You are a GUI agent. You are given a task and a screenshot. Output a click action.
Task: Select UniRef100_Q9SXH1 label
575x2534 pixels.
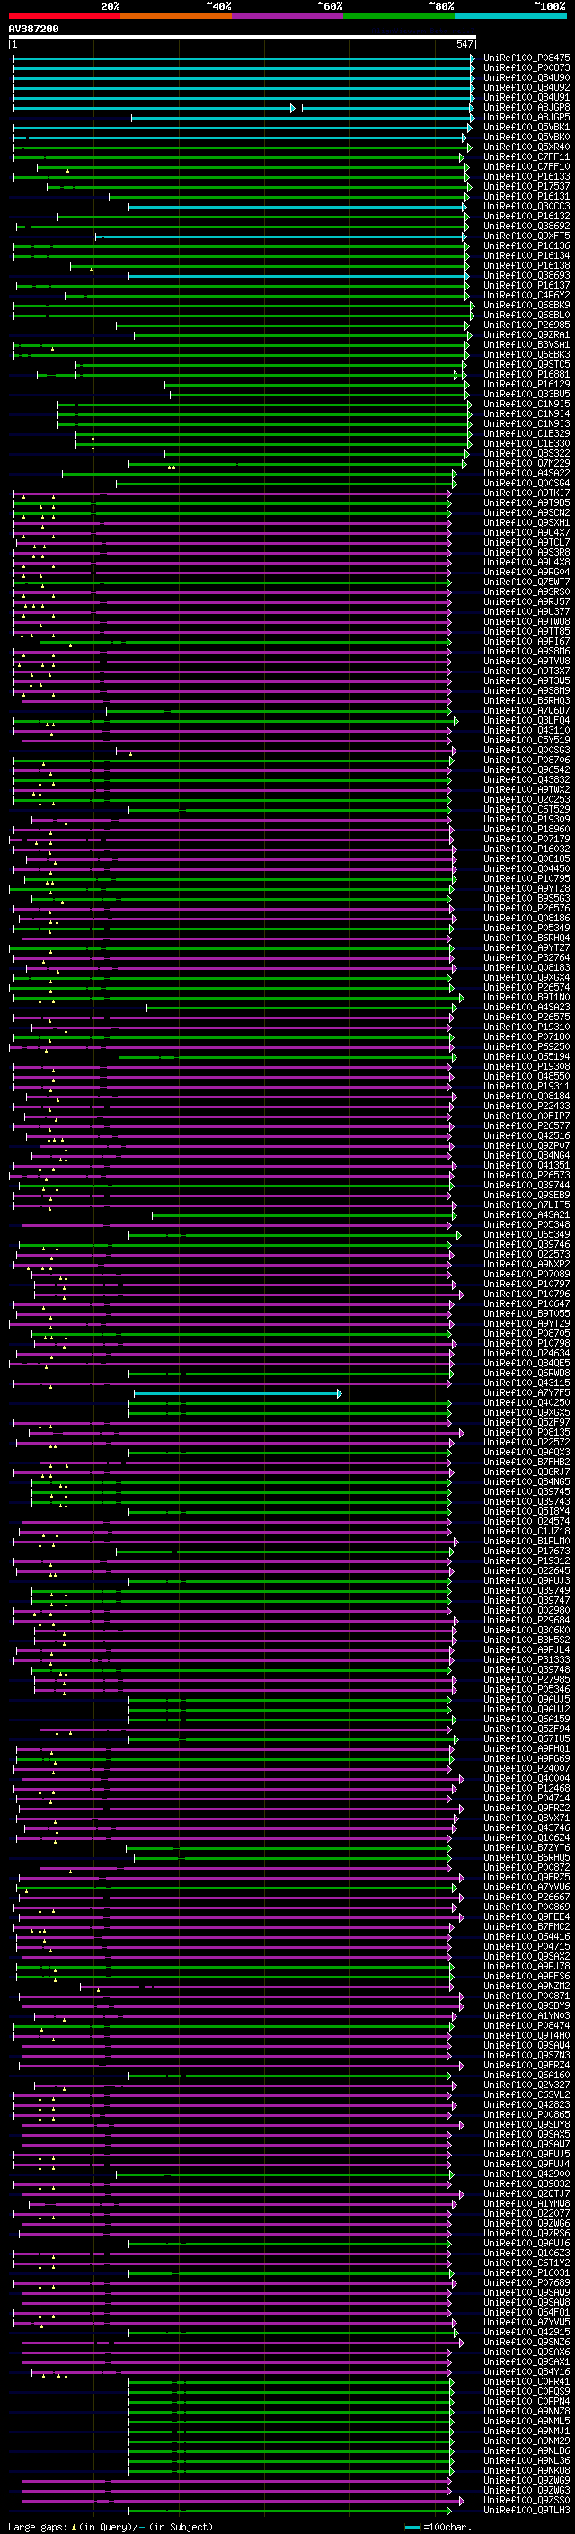click(526, 522)
